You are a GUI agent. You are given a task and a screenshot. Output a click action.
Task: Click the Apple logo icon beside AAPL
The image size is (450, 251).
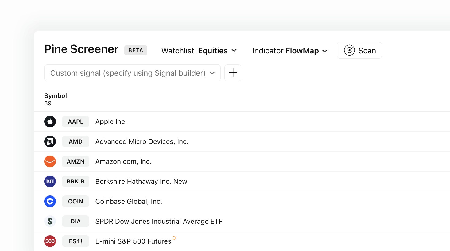click(x=50, y=122)
